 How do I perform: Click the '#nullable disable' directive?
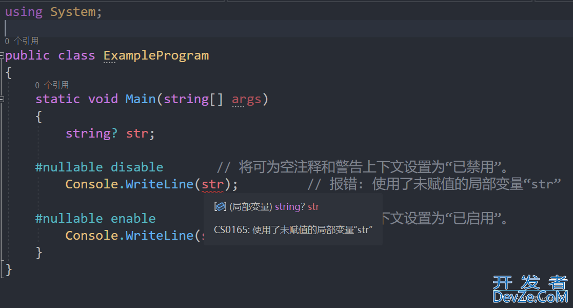(x=99, y=167)
